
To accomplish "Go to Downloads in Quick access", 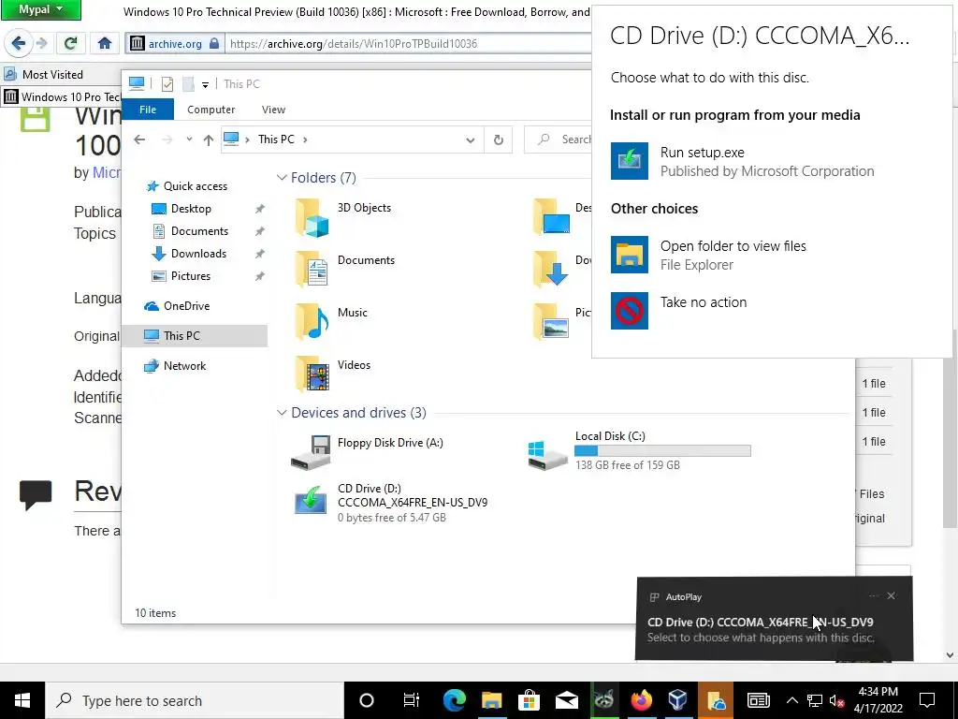I will (198, 253).
